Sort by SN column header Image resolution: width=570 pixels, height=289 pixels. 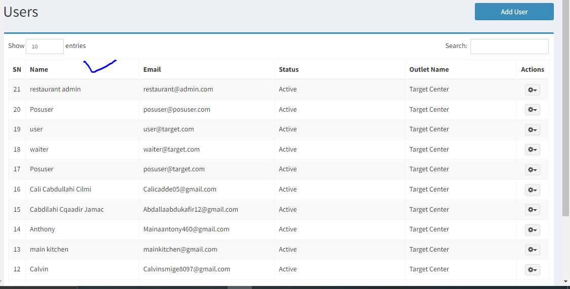coord(17,69)
